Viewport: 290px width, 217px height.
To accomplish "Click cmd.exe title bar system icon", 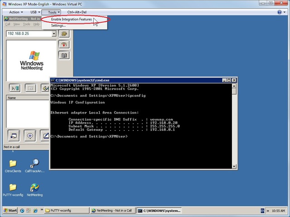I will click(53, 80).
